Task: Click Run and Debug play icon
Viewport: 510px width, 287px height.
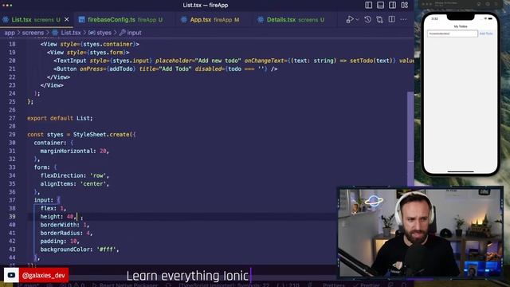Action: coord(350,19)
